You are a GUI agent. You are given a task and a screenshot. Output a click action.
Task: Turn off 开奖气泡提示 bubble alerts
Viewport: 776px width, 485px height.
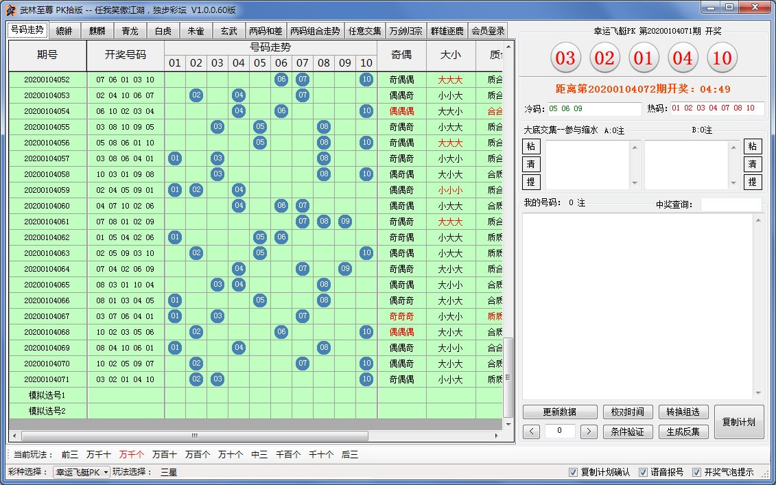(x=698, y=473)
